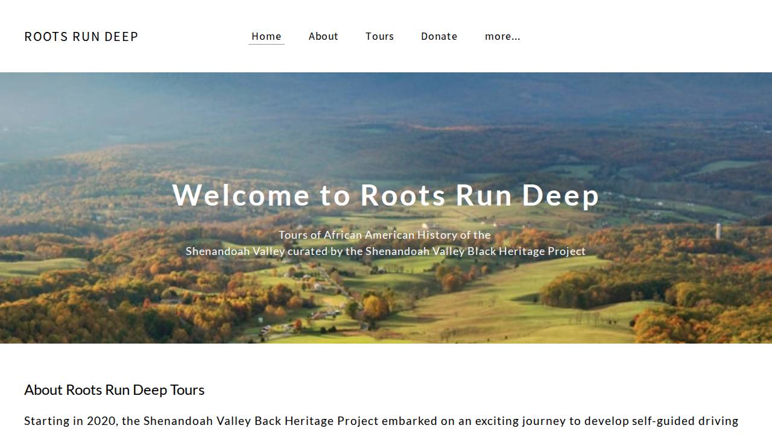Viewport: 772px width, 434px height.
Task: Select Tours in the navigation bar
Action: point(379,36)
